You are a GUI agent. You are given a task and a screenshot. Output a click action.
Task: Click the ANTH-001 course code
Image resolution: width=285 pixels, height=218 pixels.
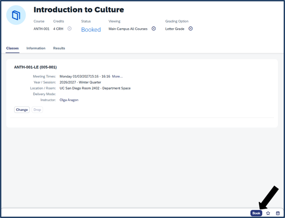(41, 29)
